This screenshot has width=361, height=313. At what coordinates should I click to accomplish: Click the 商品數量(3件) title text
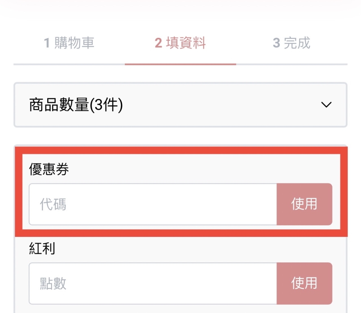(x=76, y=105)
